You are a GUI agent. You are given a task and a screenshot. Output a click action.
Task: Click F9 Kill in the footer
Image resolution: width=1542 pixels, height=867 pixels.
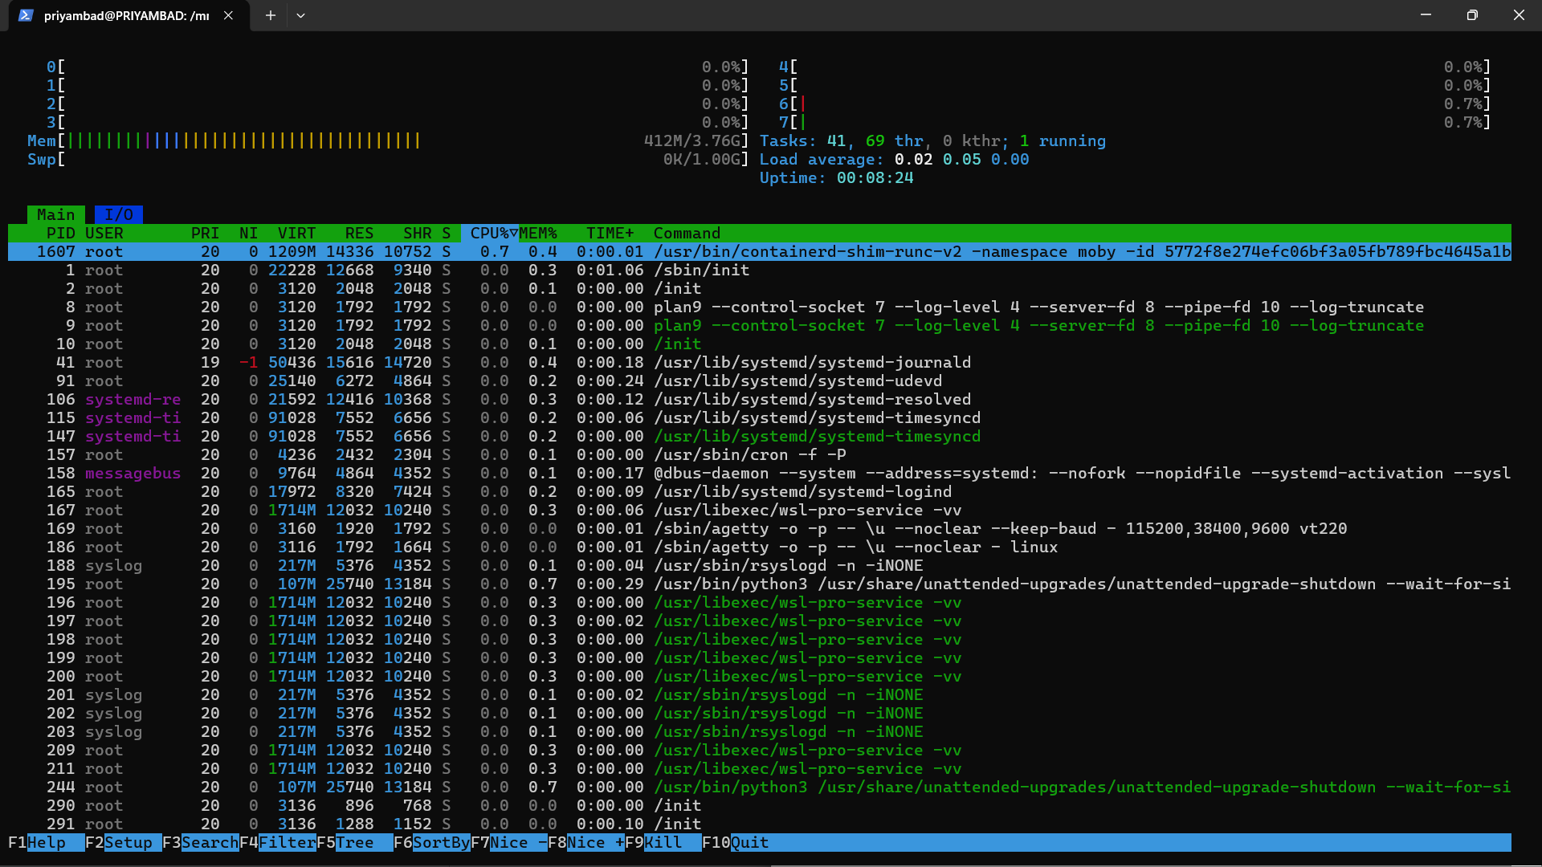tap(663, 842)
